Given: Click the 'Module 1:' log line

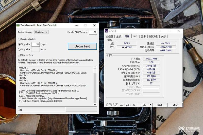Looking at the screenshot, I should (x=24, y=68).
